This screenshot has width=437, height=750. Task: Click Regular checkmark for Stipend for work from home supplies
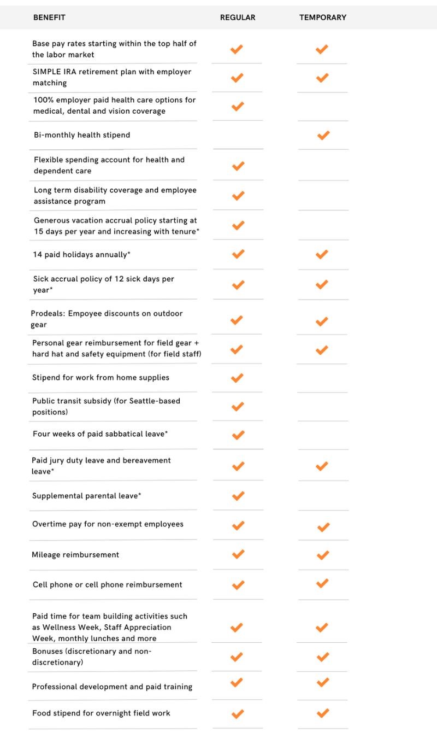click(237, 378)
